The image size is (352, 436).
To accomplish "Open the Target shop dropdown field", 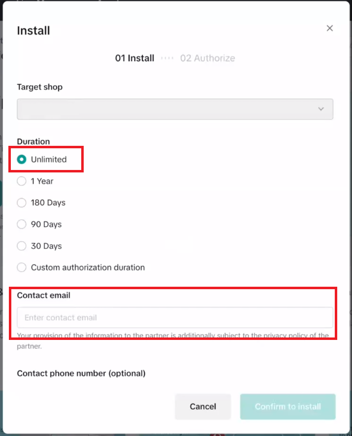I will 175,109.
